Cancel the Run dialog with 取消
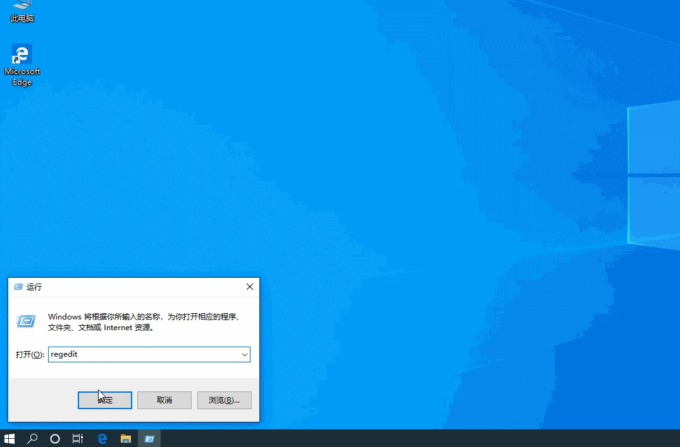This screenshot has width=680, height=447. 164,400
